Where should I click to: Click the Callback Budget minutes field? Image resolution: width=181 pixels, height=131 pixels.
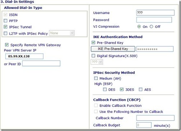144,125
